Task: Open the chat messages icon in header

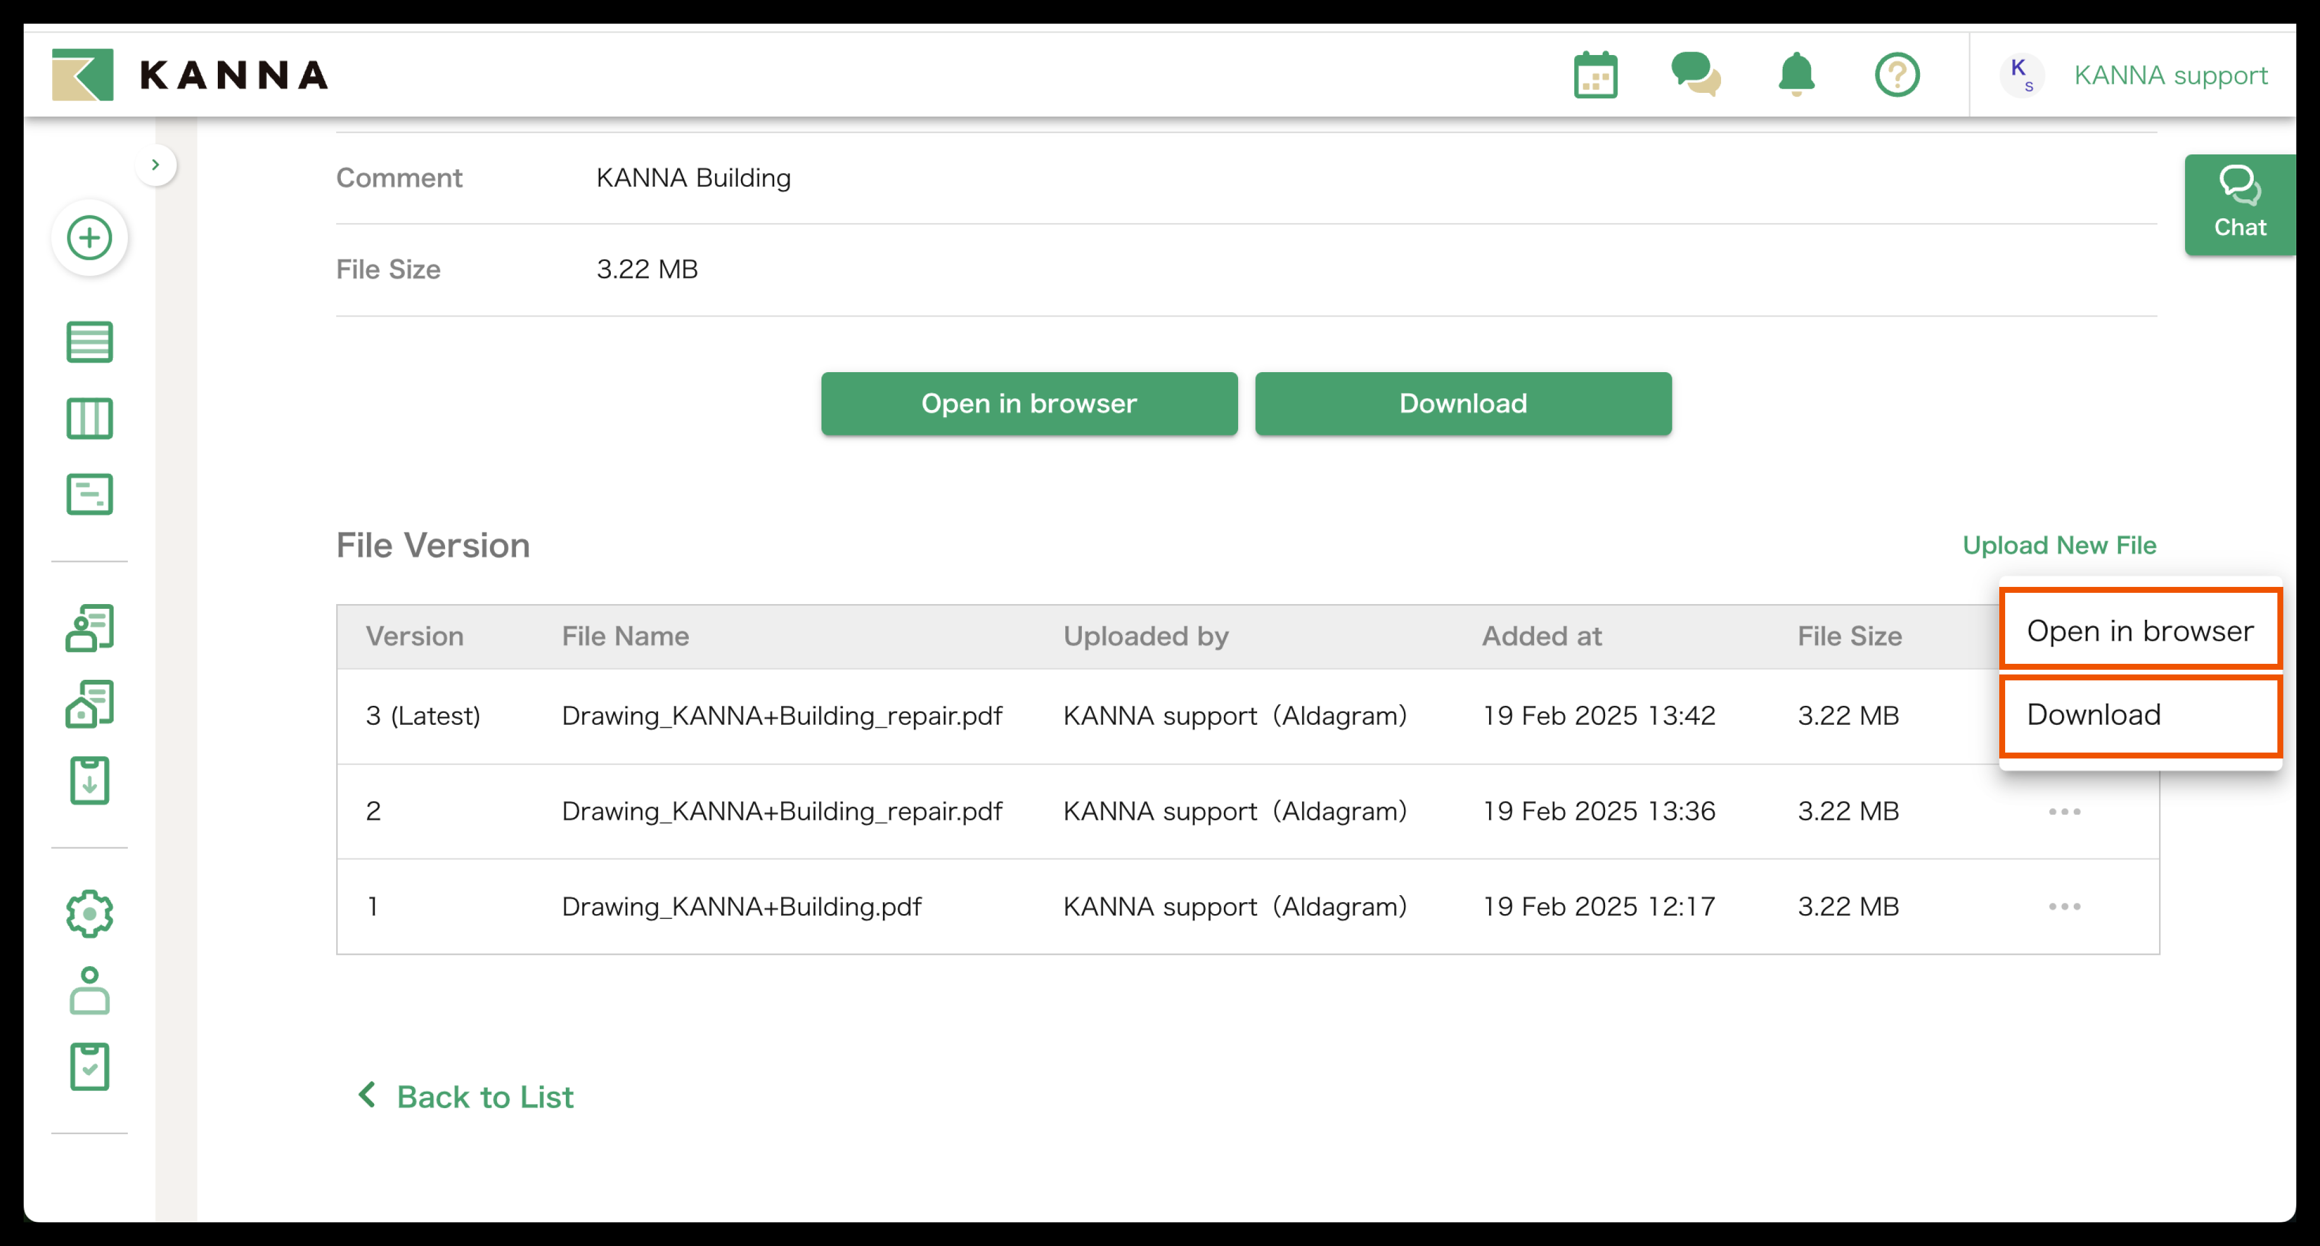Action: click(x=1695, y=75)
